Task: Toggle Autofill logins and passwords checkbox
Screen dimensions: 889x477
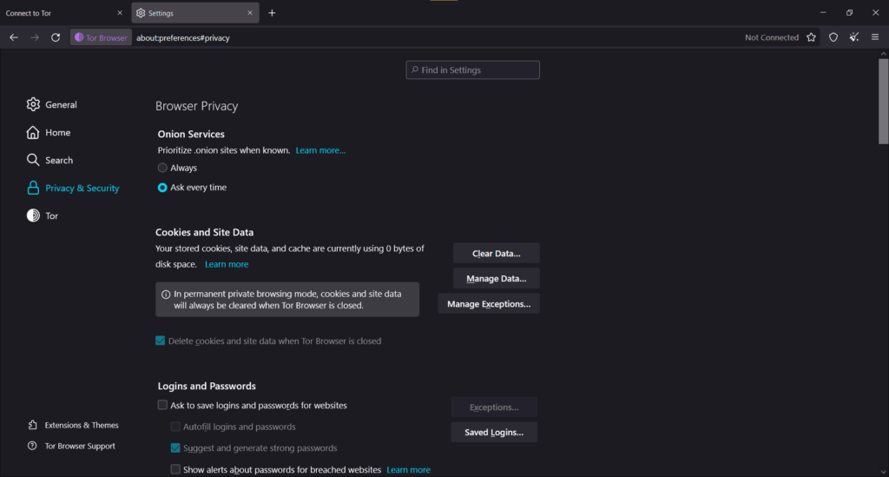Action: click(x=175, y=427)
